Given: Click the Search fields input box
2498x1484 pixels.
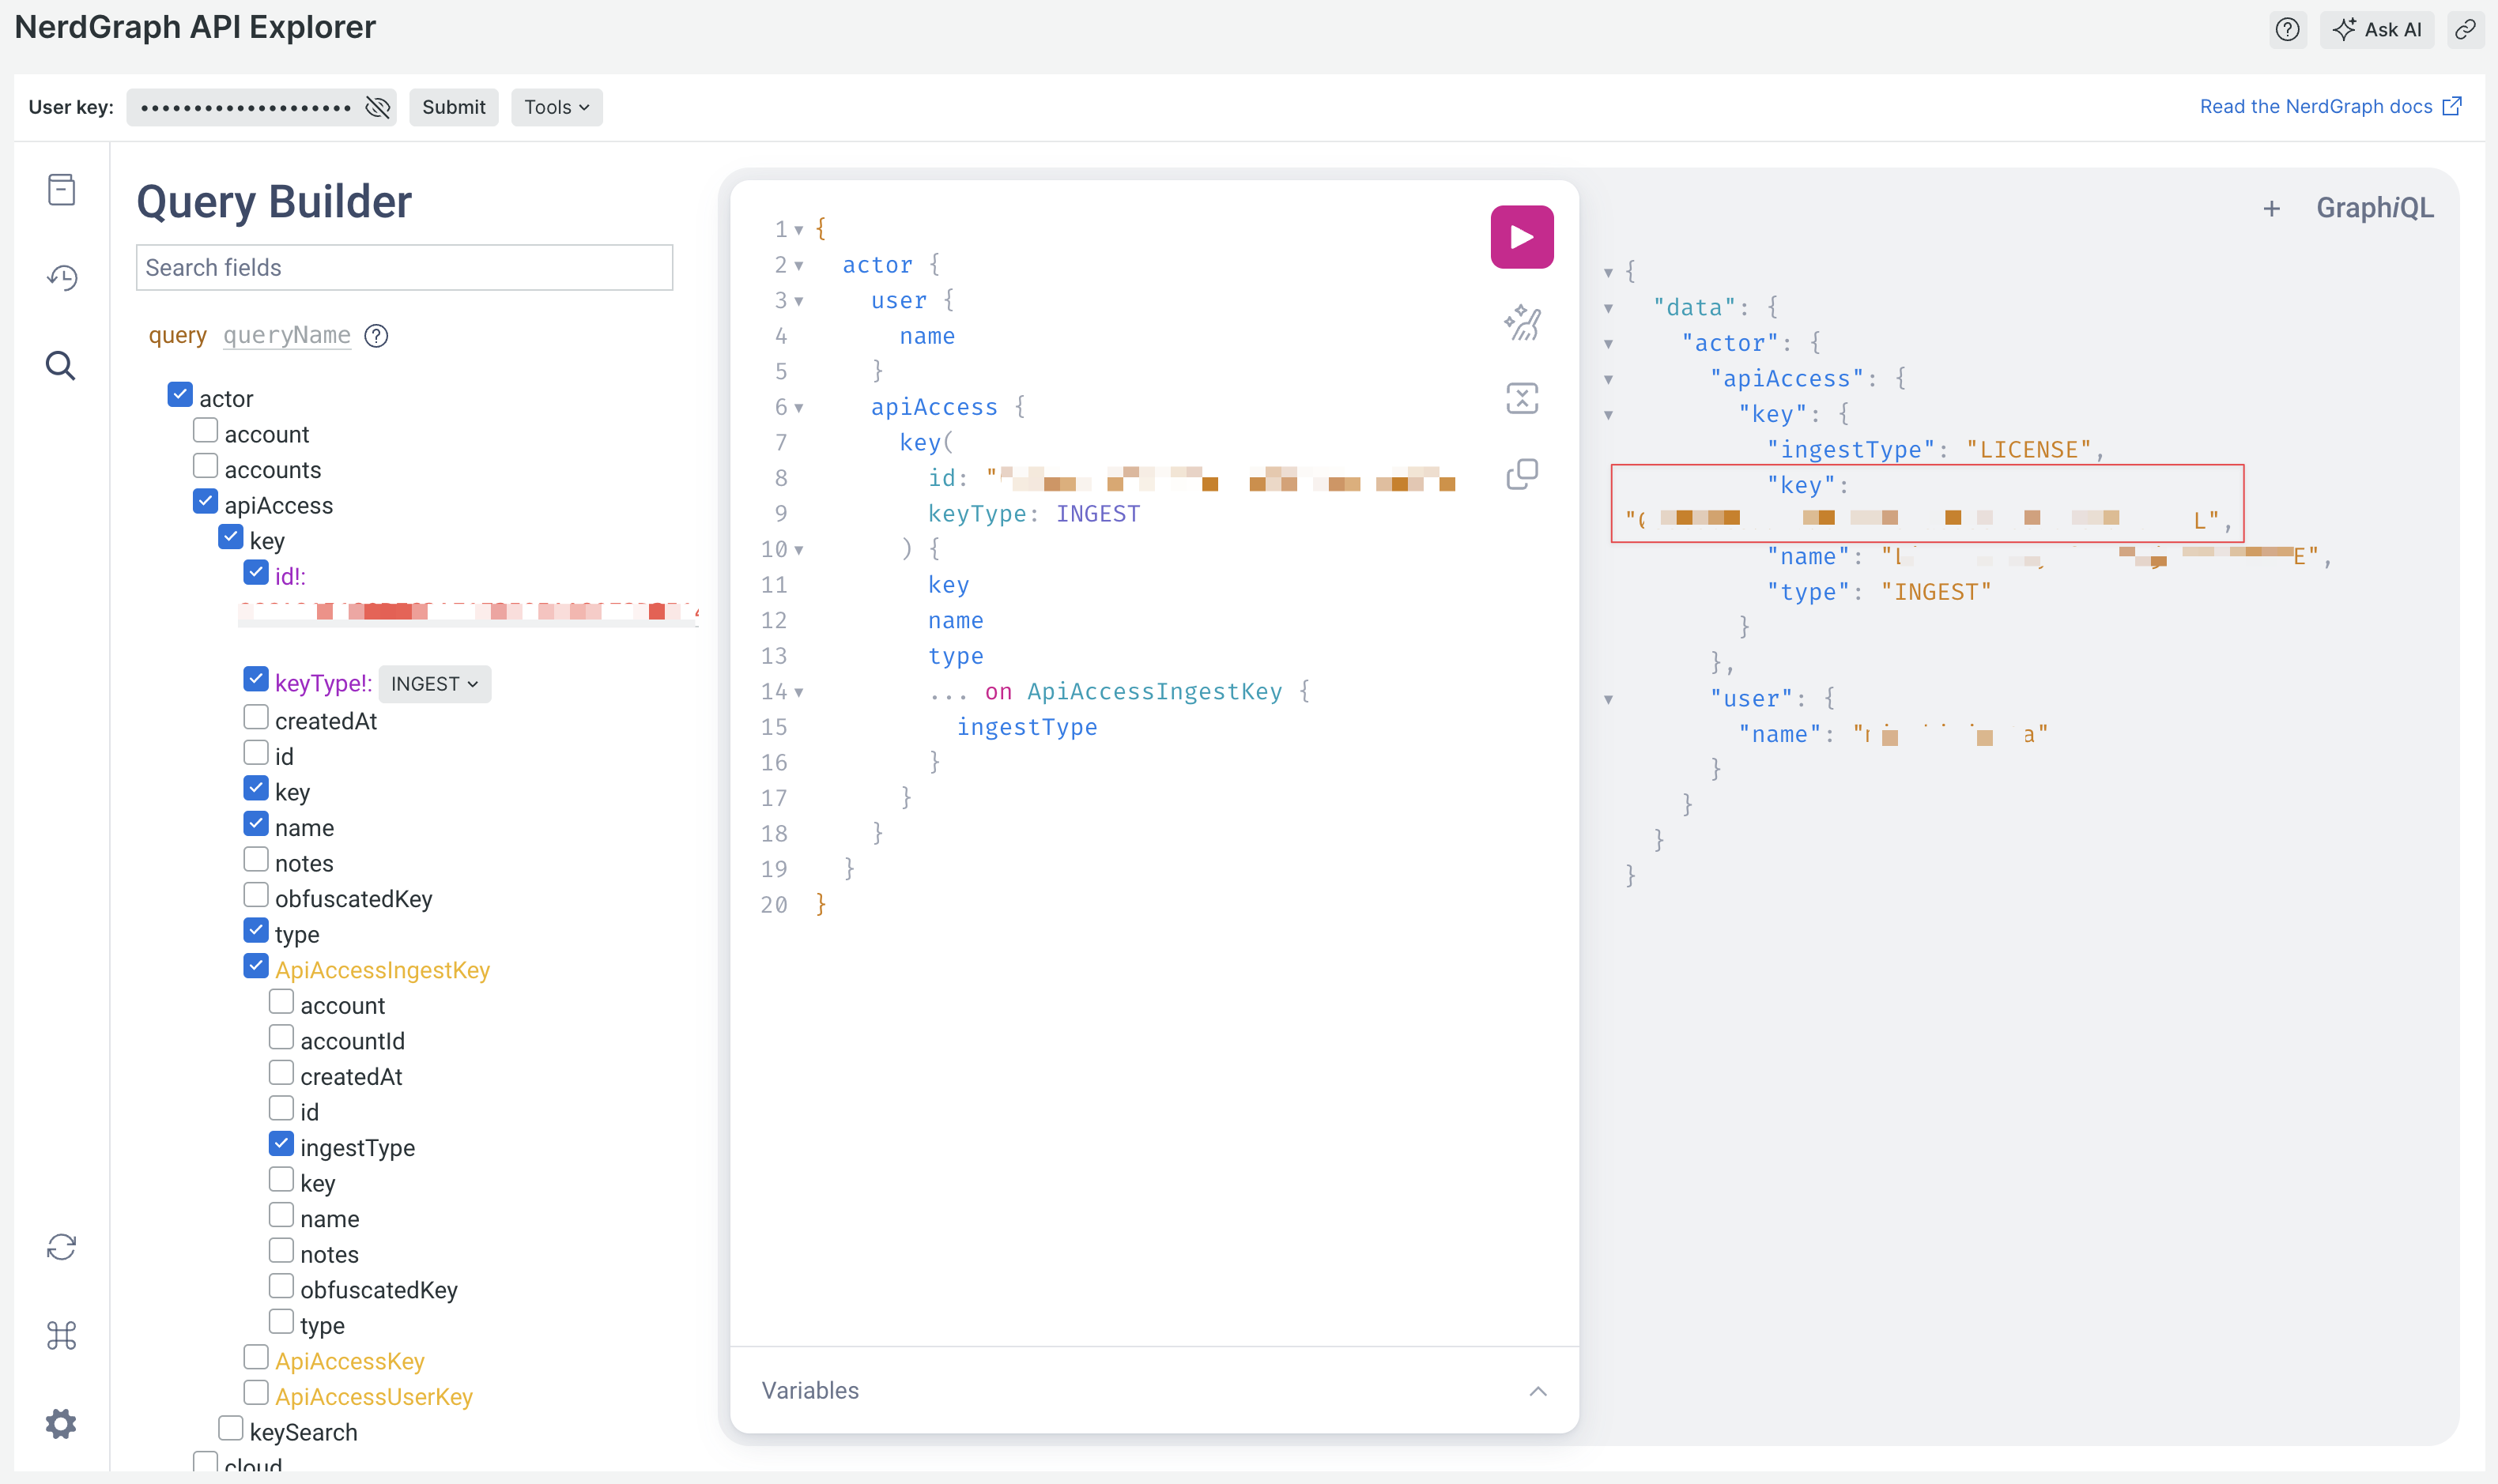Looking at the screenshot, I should point(404,267).
